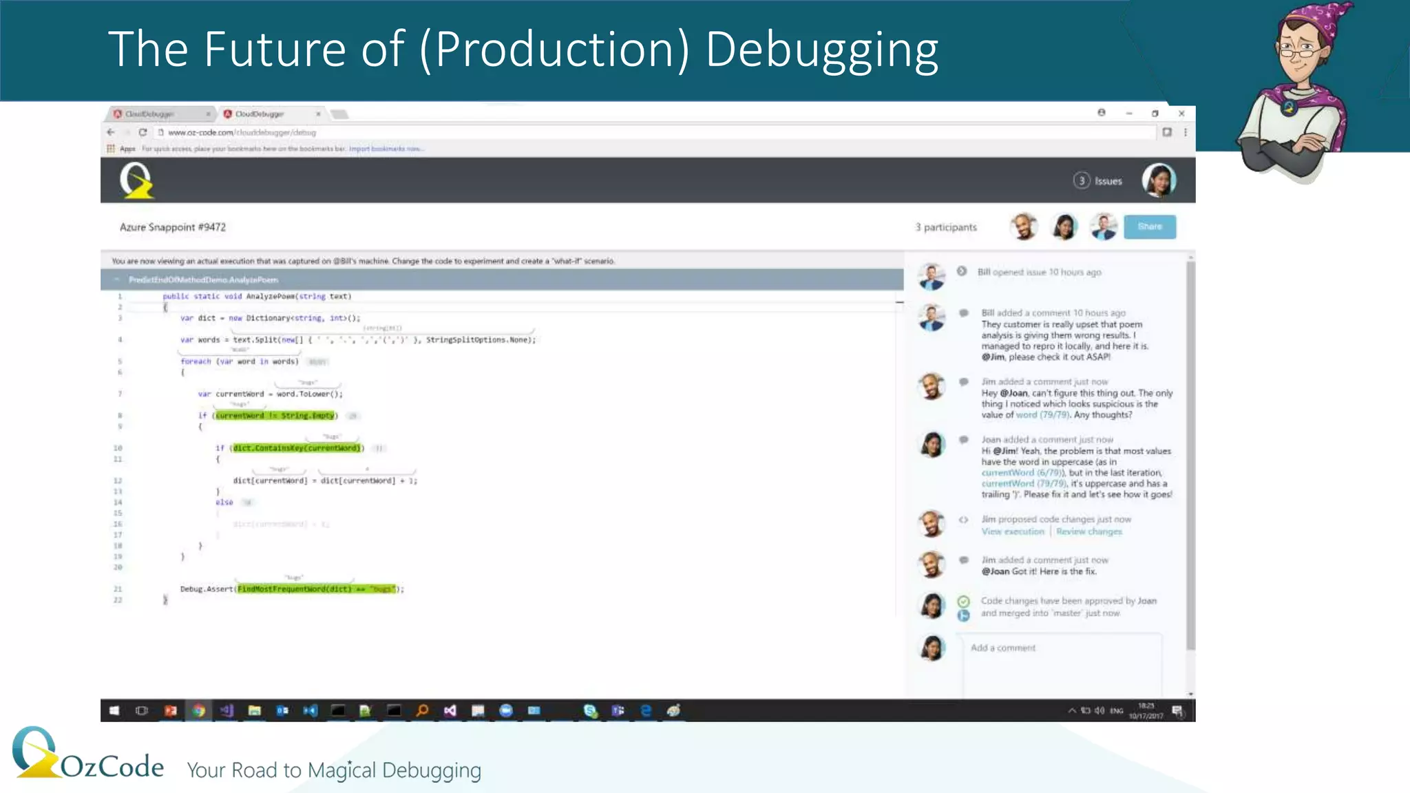Viewport: 1410px width, 793px height.
Task: Click the word (79/79) link in Jim's comment
Action: coord(1042,415)
